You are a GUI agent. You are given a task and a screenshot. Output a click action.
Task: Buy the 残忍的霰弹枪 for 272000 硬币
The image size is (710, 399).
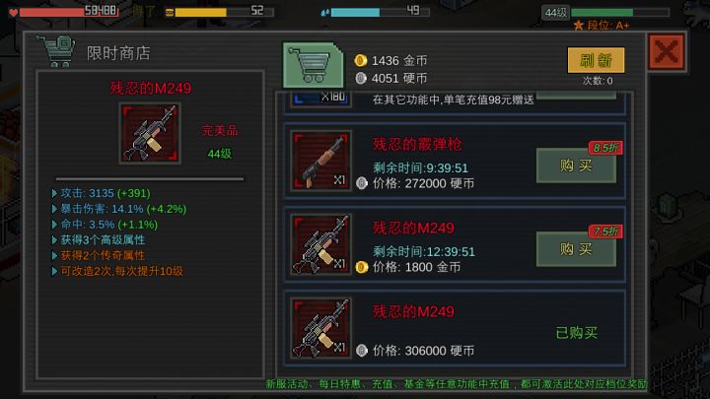coord(576,166)
